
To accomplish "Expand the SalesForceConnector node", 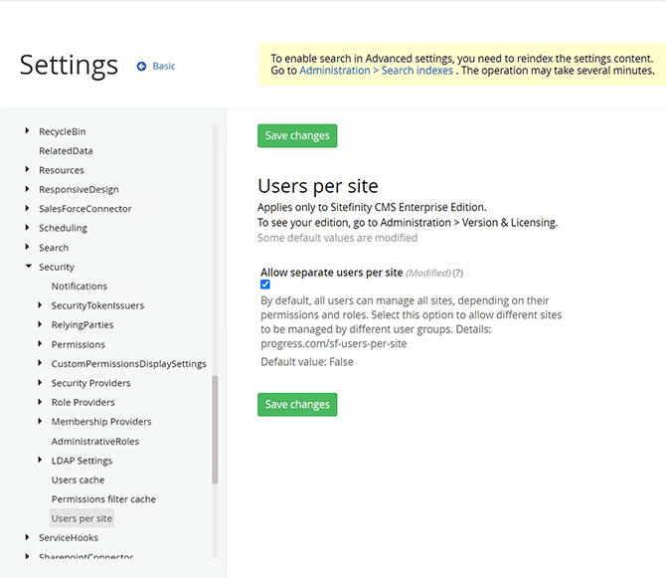I will point(28,209).
